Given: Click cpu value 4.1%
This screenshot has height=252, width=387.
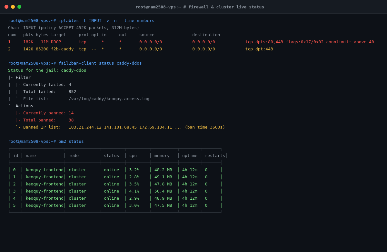Looking at the screenshot, I should [134, 191].
